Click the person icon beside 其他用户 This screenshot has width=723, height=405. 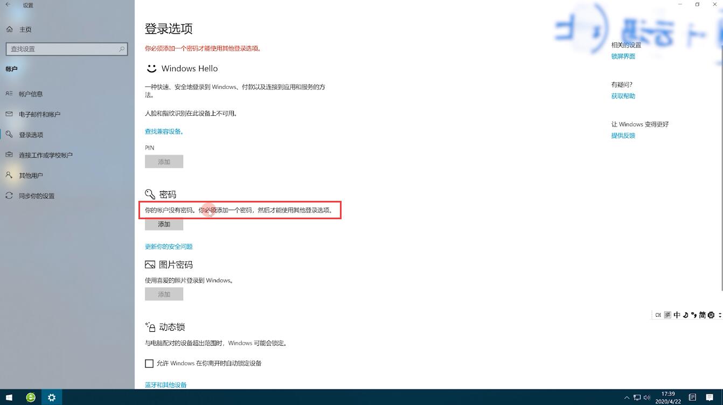pyautogui.click(x=9, y=175)
